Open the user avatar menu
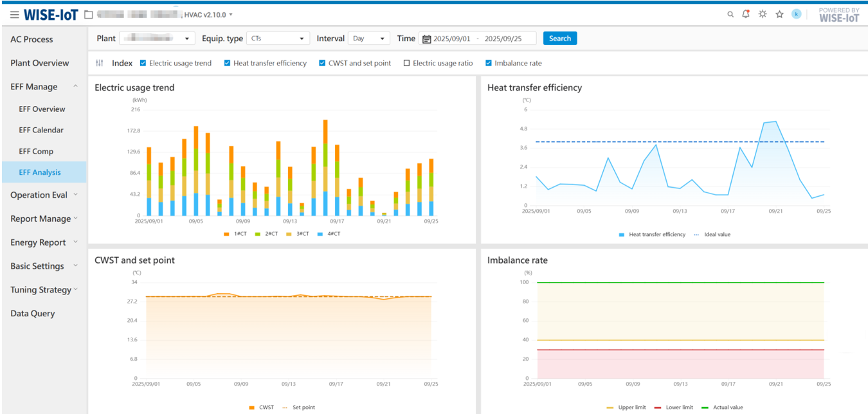Viewport: 868px width, 414px height. point(796,14)
